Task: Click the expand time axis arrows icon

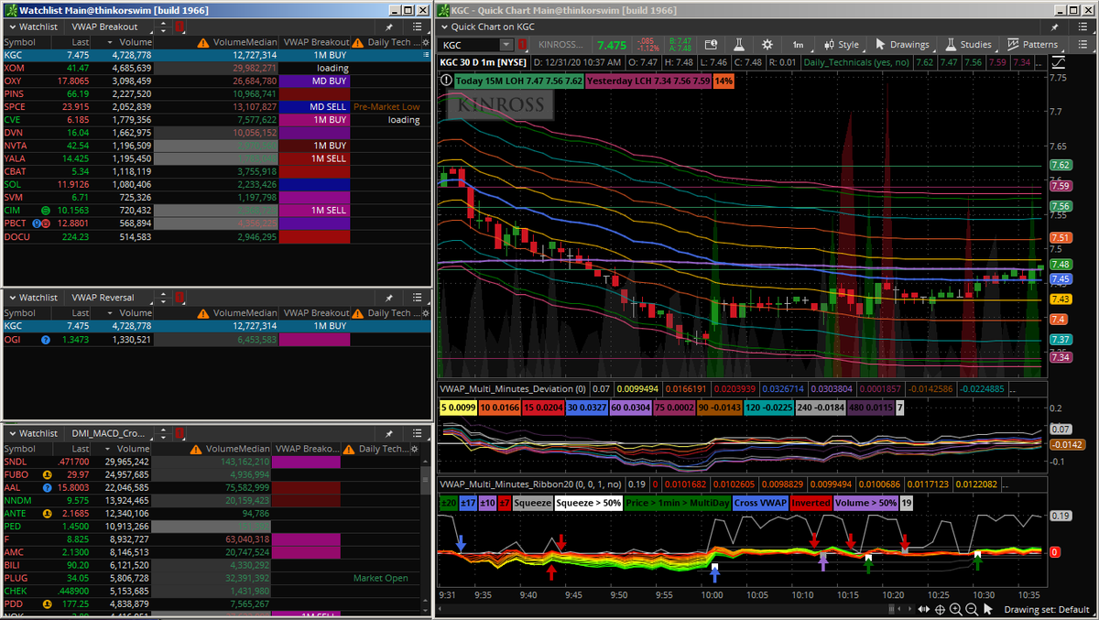Action: 922,609
